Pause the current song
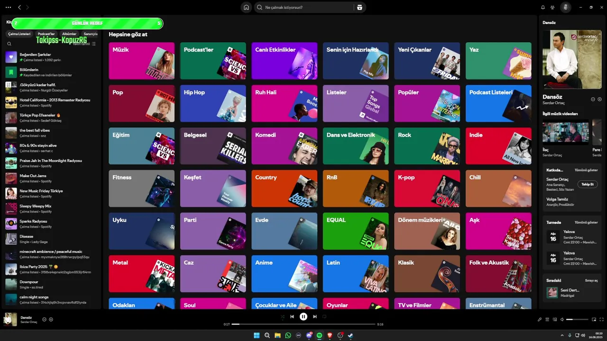 [x=303, y=316]
